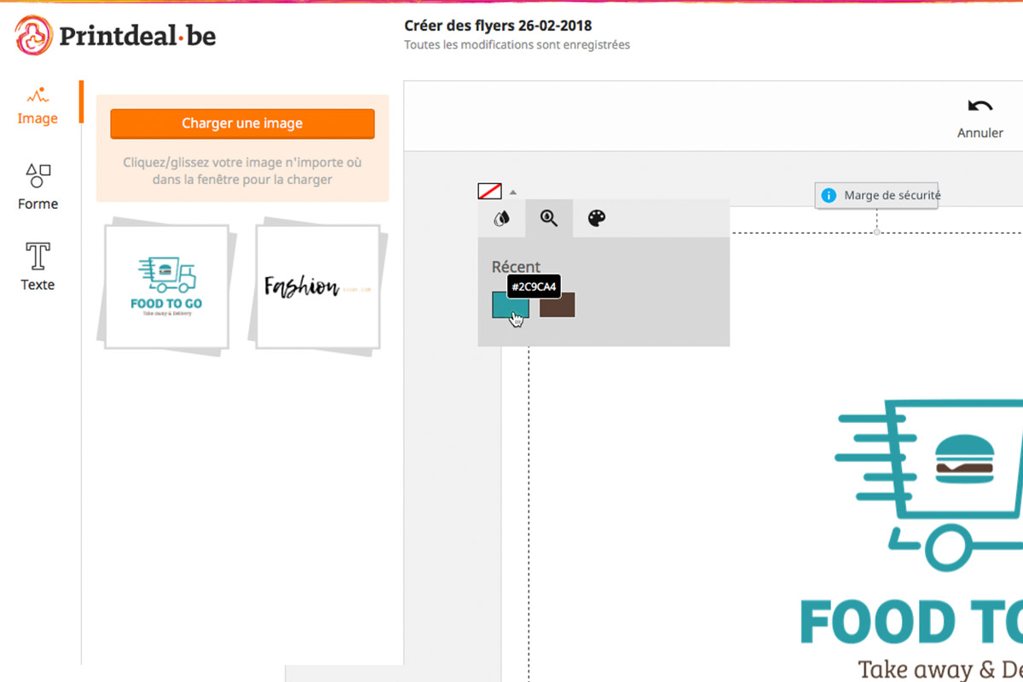Switch to the ink drop color tab
Image resolution: width=1023 pixels, height=682 pixels.
pos(501,219)
